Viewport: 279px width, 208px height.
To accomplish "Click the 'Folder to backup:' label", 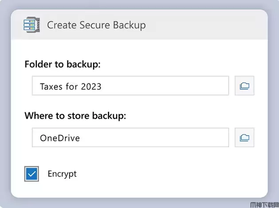I will [x=63, y=65].
